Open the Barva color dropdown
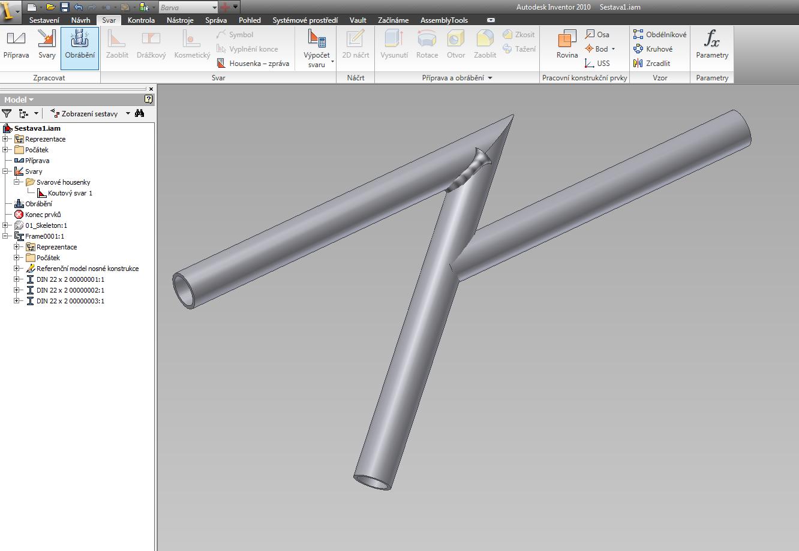Screen dimensions: 799x551 214,8
